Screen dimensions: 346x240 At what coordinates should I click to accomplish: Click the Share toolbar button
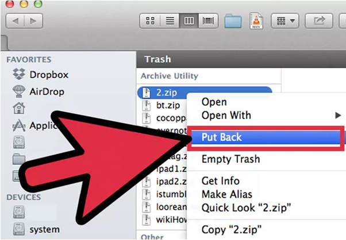click(319, 21)
